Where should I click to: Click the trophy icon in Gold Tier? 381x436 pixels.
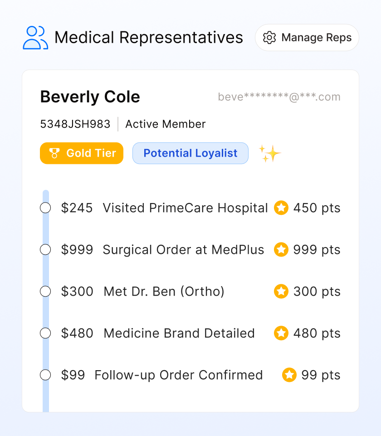tap(54, 154)
